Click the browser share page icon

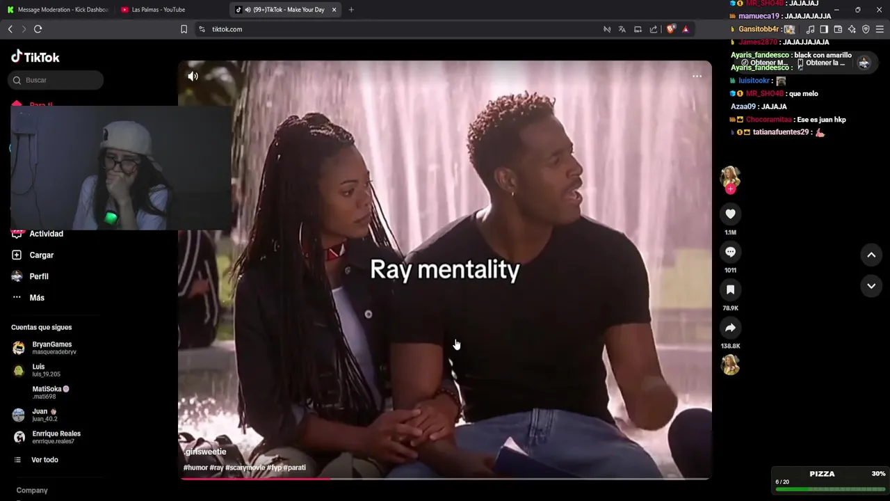tap(654, 29)
